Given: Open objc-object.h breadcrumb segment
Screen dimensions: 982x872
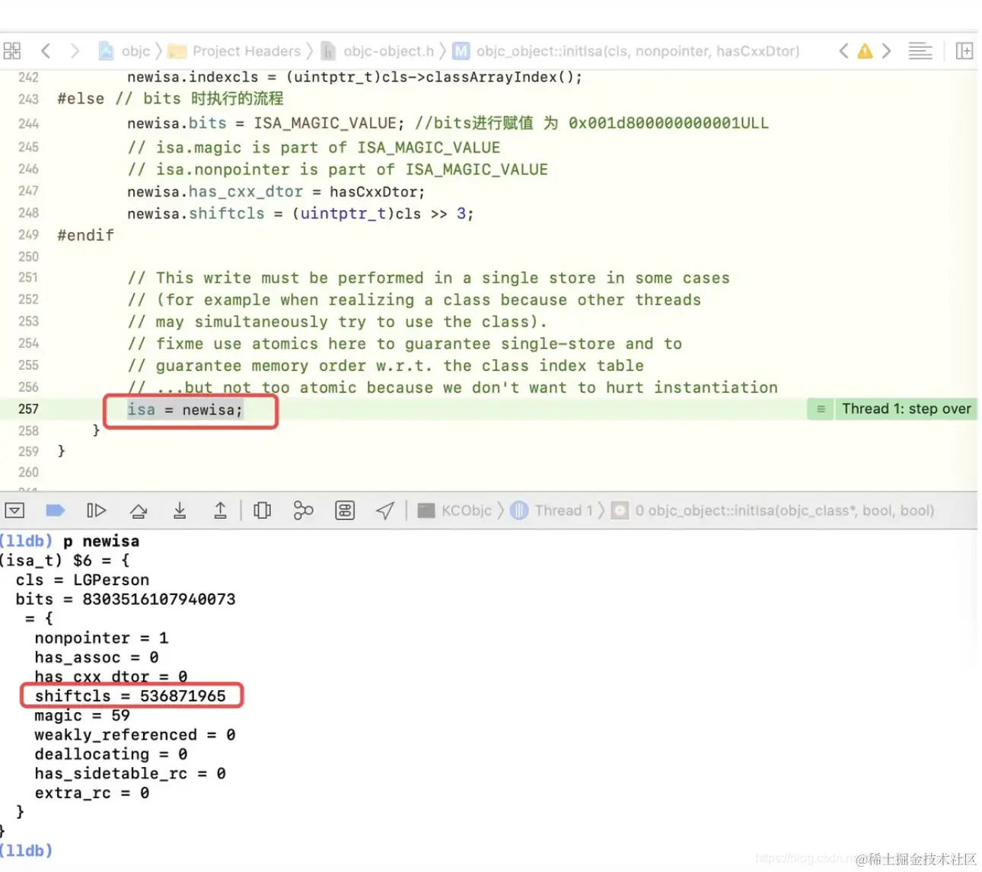Looking at the screenshot, I should coord(378,51).
